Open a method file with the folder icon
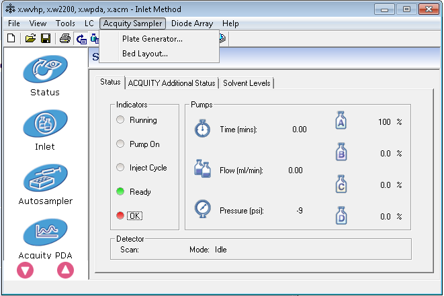Image resolution: width=444 pixels, height=296 pixels. [x=30, y=38]
